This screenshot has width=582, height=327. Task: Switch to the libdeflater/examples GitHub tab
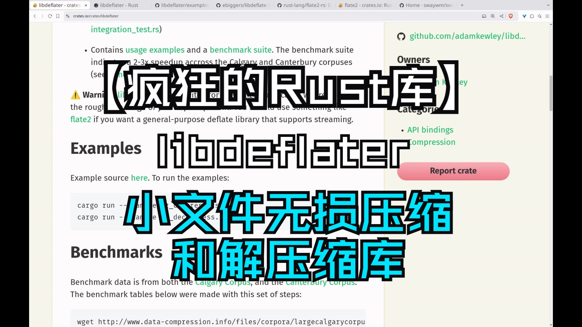(x=182, y=5)
